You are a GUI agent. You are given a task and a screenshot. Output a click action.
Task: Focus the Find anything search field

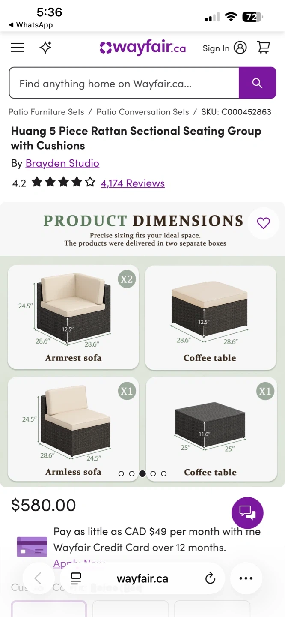tap(124, 83)
